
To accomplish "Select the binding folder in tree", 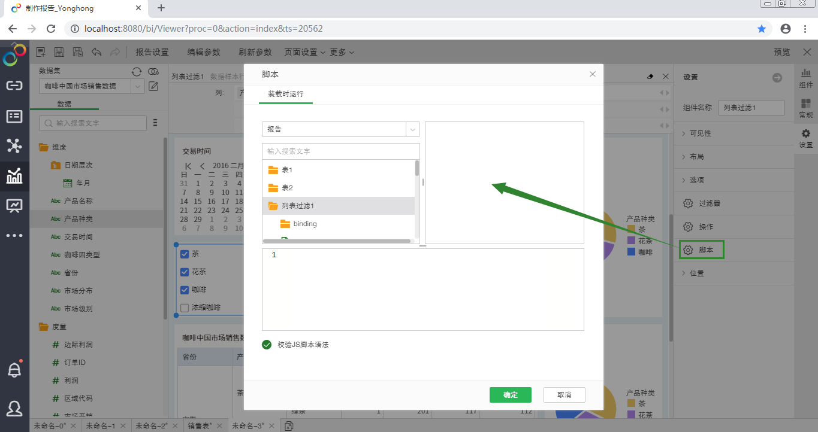I will (x=304, y=224).
